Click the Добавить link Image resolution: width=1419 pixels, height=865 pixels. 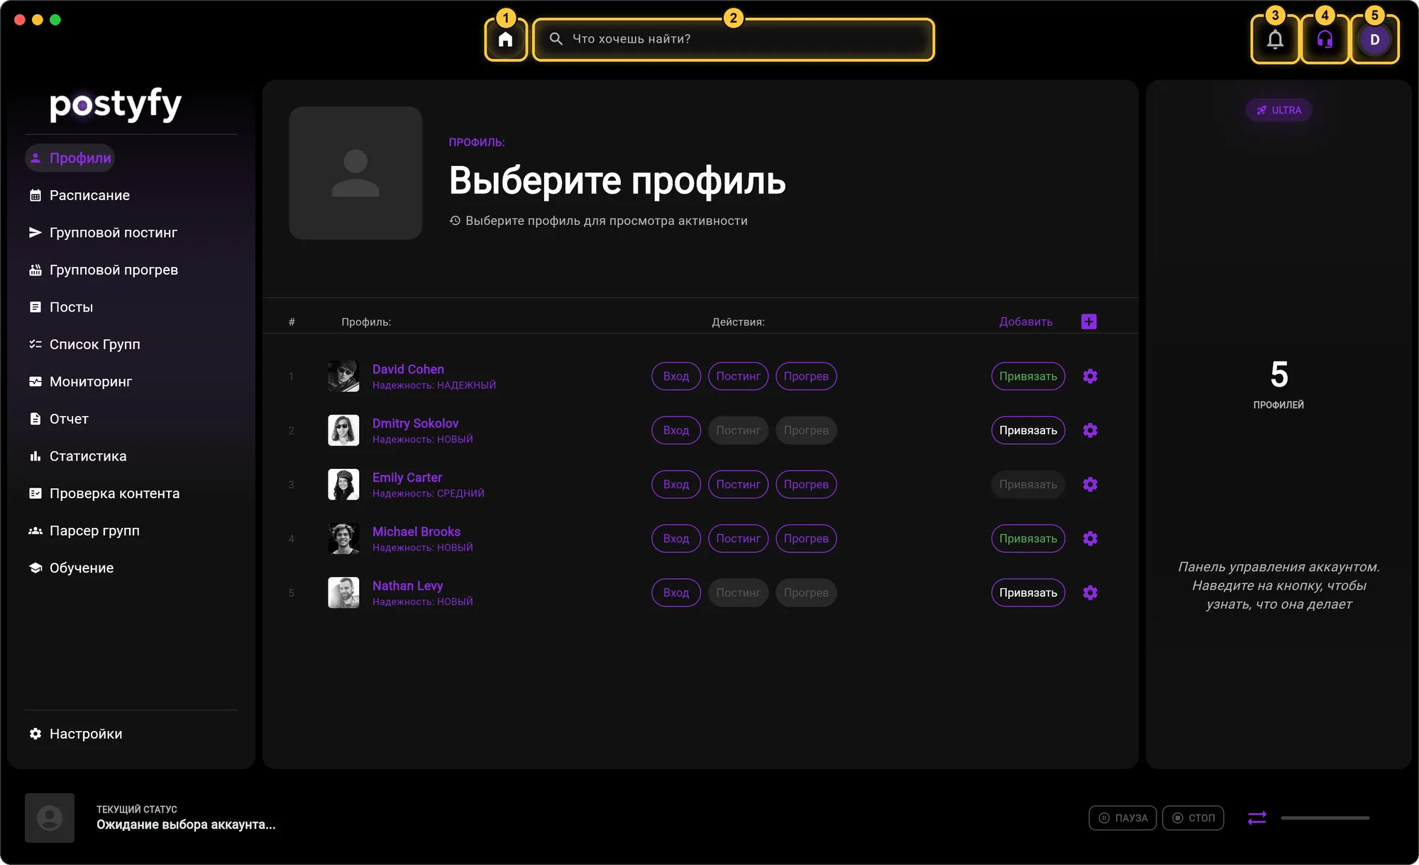coord(1026,321)
